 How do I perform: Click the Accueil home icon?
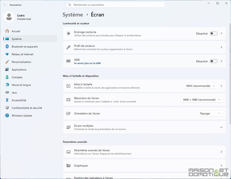pos(7,31)
